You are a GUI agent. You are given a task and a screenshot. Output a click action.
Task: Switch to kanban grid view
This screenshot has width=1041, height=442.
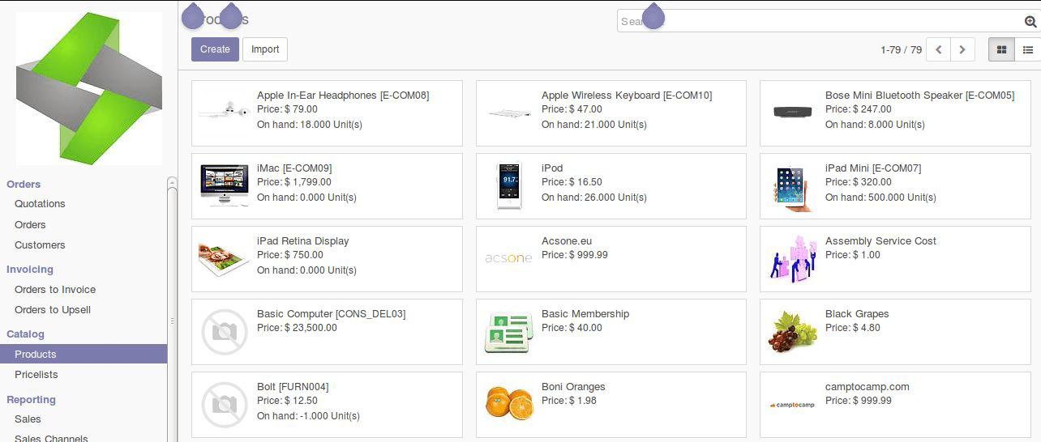point(1001,49)
